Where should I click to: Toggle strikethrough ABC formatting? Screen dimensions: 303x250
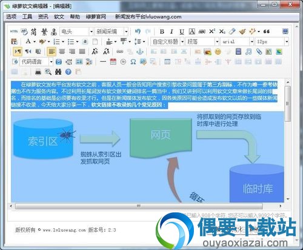click(x=202, y=32)
